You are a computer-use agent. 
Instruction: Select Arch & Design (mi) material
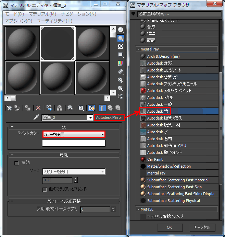coord(179,56)
